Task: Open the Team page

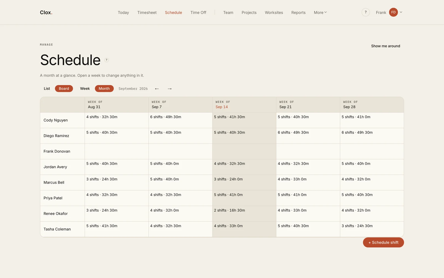Action: pos(228,13)
